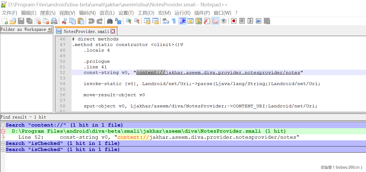Click the Print toolbar icon

[54, 21]
